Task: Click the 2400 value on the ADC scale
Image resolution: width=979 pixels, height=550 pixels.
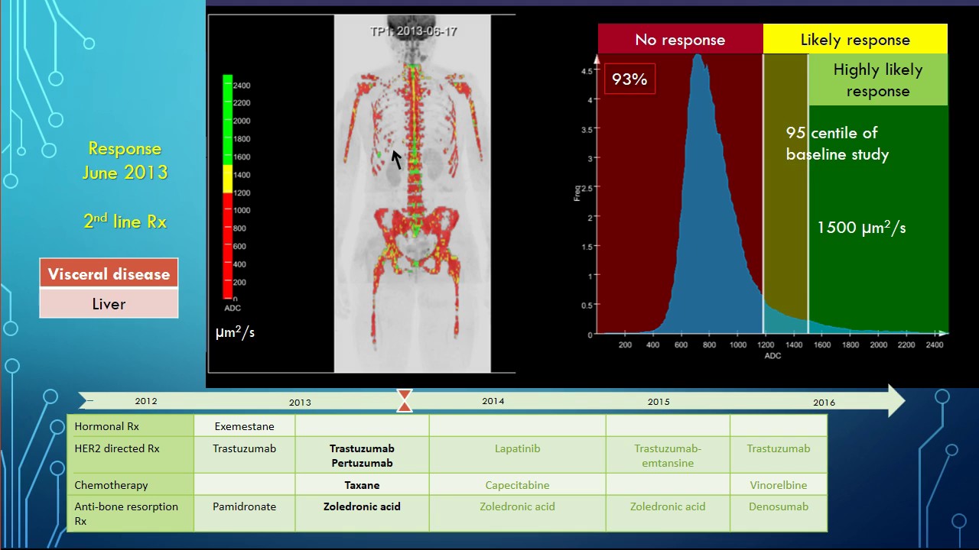Action: [x=242, y=85]
